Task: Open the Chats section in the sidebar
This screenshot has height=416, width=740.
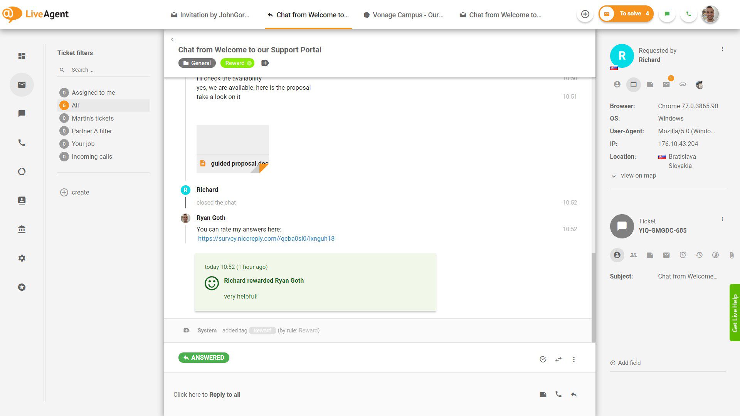Action: tap(22, 113)
